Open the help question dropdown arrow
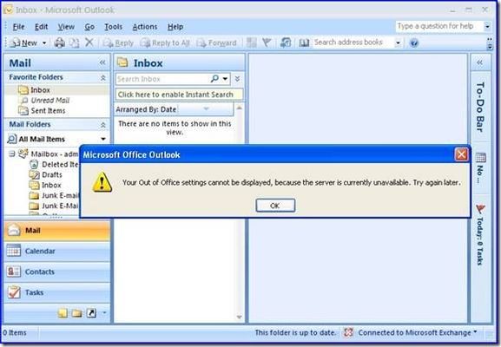501x347 pixels. 487,27
